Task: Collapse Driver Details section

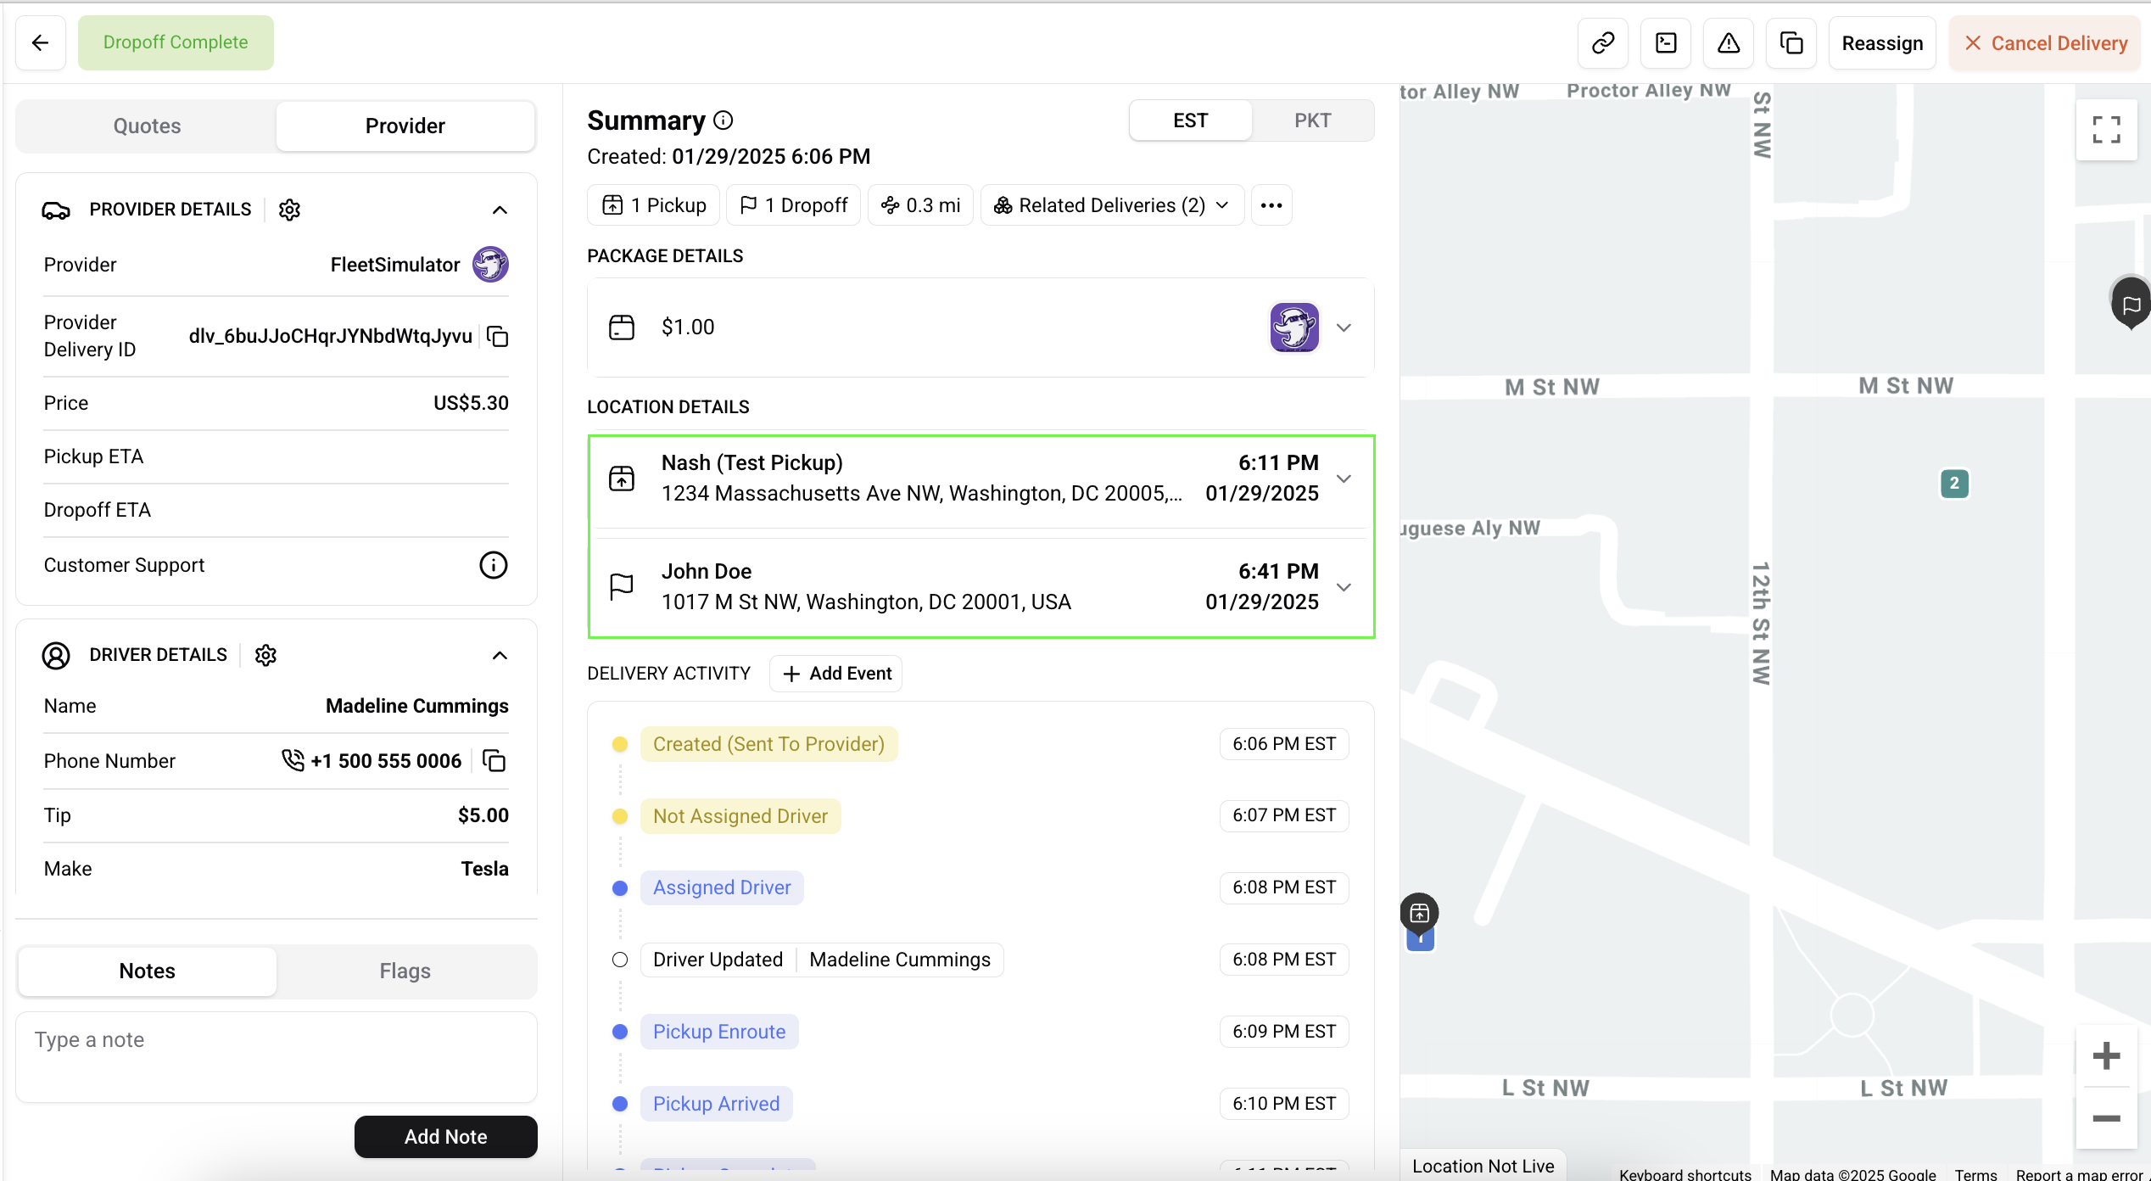Action: (x=500, y=655)
